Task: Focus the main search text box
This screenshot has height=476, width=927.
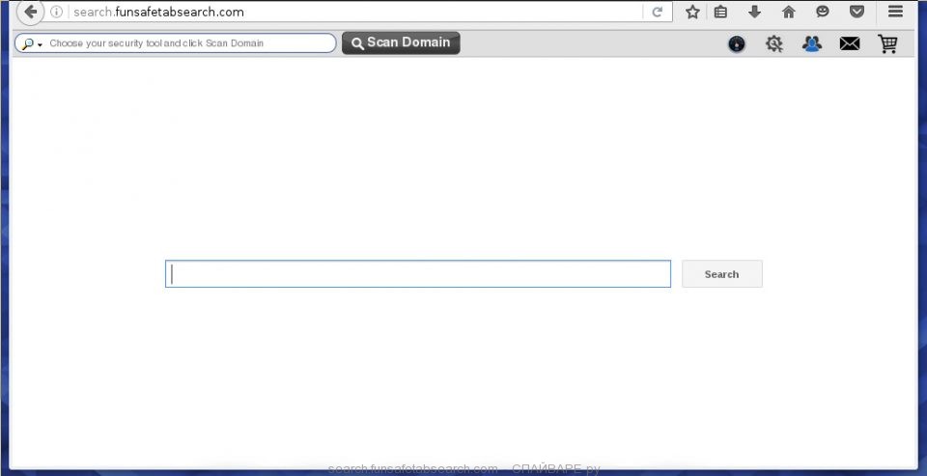Action: pos(418,274)
